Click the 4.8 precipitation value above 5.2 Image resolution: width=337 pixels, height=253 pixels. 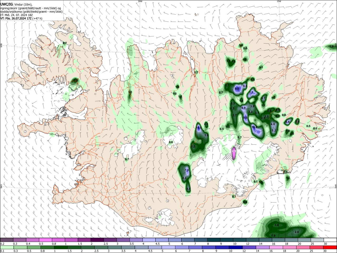(x=273, y=124)
